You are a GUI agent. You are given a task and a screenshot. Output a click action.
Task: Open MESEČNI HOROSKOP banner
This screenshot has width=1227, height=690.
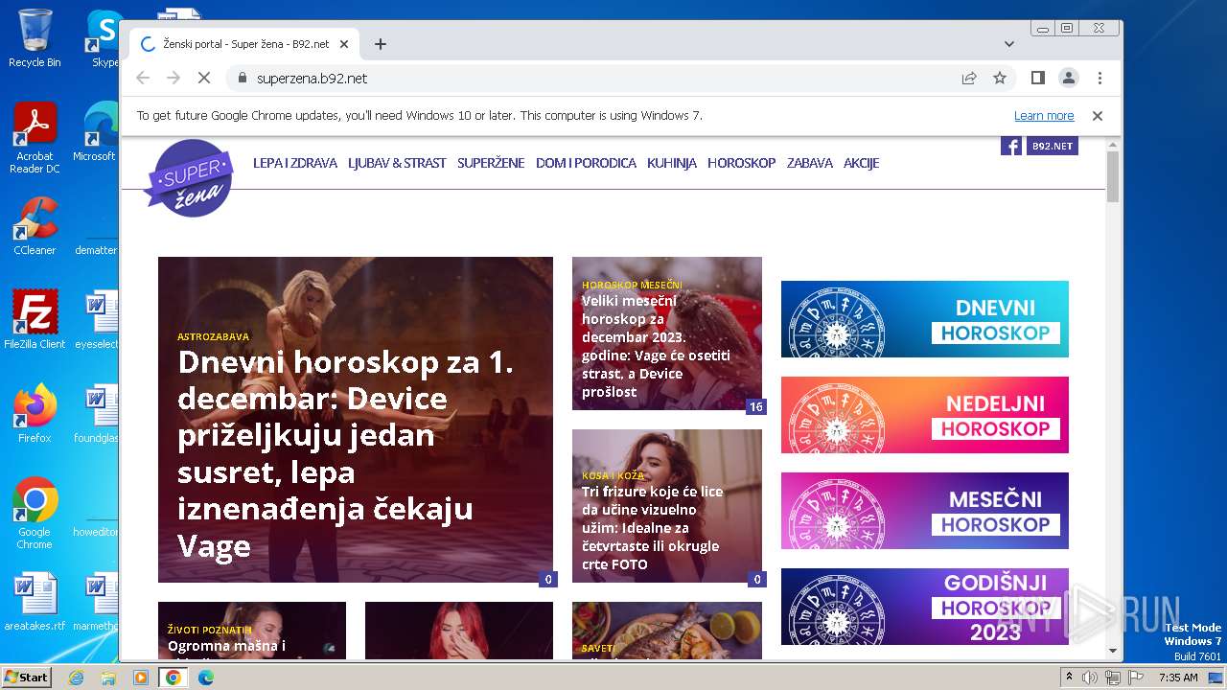tap(925, 511)
